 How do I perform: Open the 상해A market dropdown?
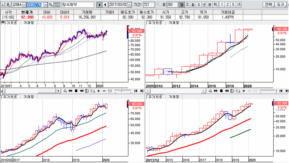tap(24, 5)
